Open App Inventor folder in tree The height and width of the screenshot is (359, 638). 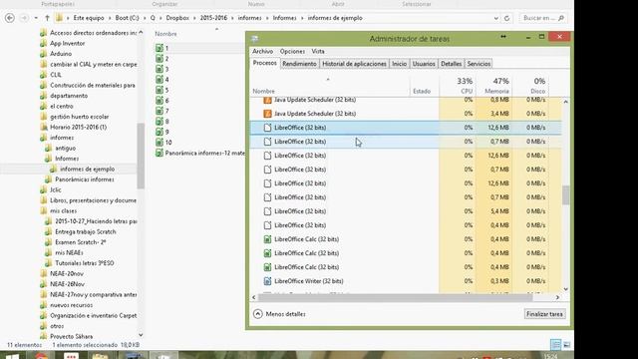(x=67, y=43)
